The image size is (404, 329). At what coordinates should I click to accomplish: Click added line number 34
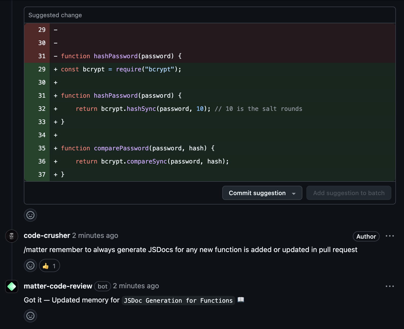tap(42, 135)
